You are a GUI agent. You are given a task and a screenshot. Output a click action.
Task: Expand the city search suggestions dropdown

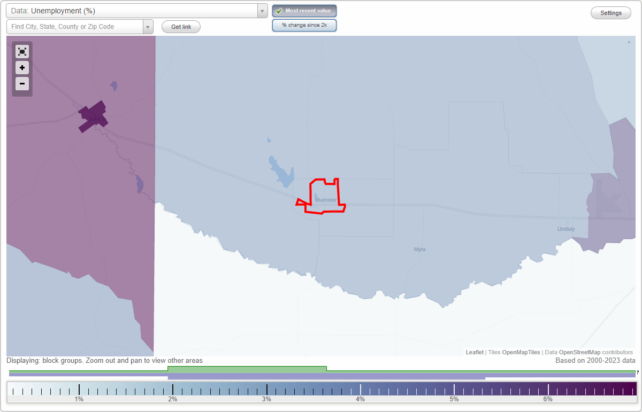pyautogui.click(x=149, y=26)
